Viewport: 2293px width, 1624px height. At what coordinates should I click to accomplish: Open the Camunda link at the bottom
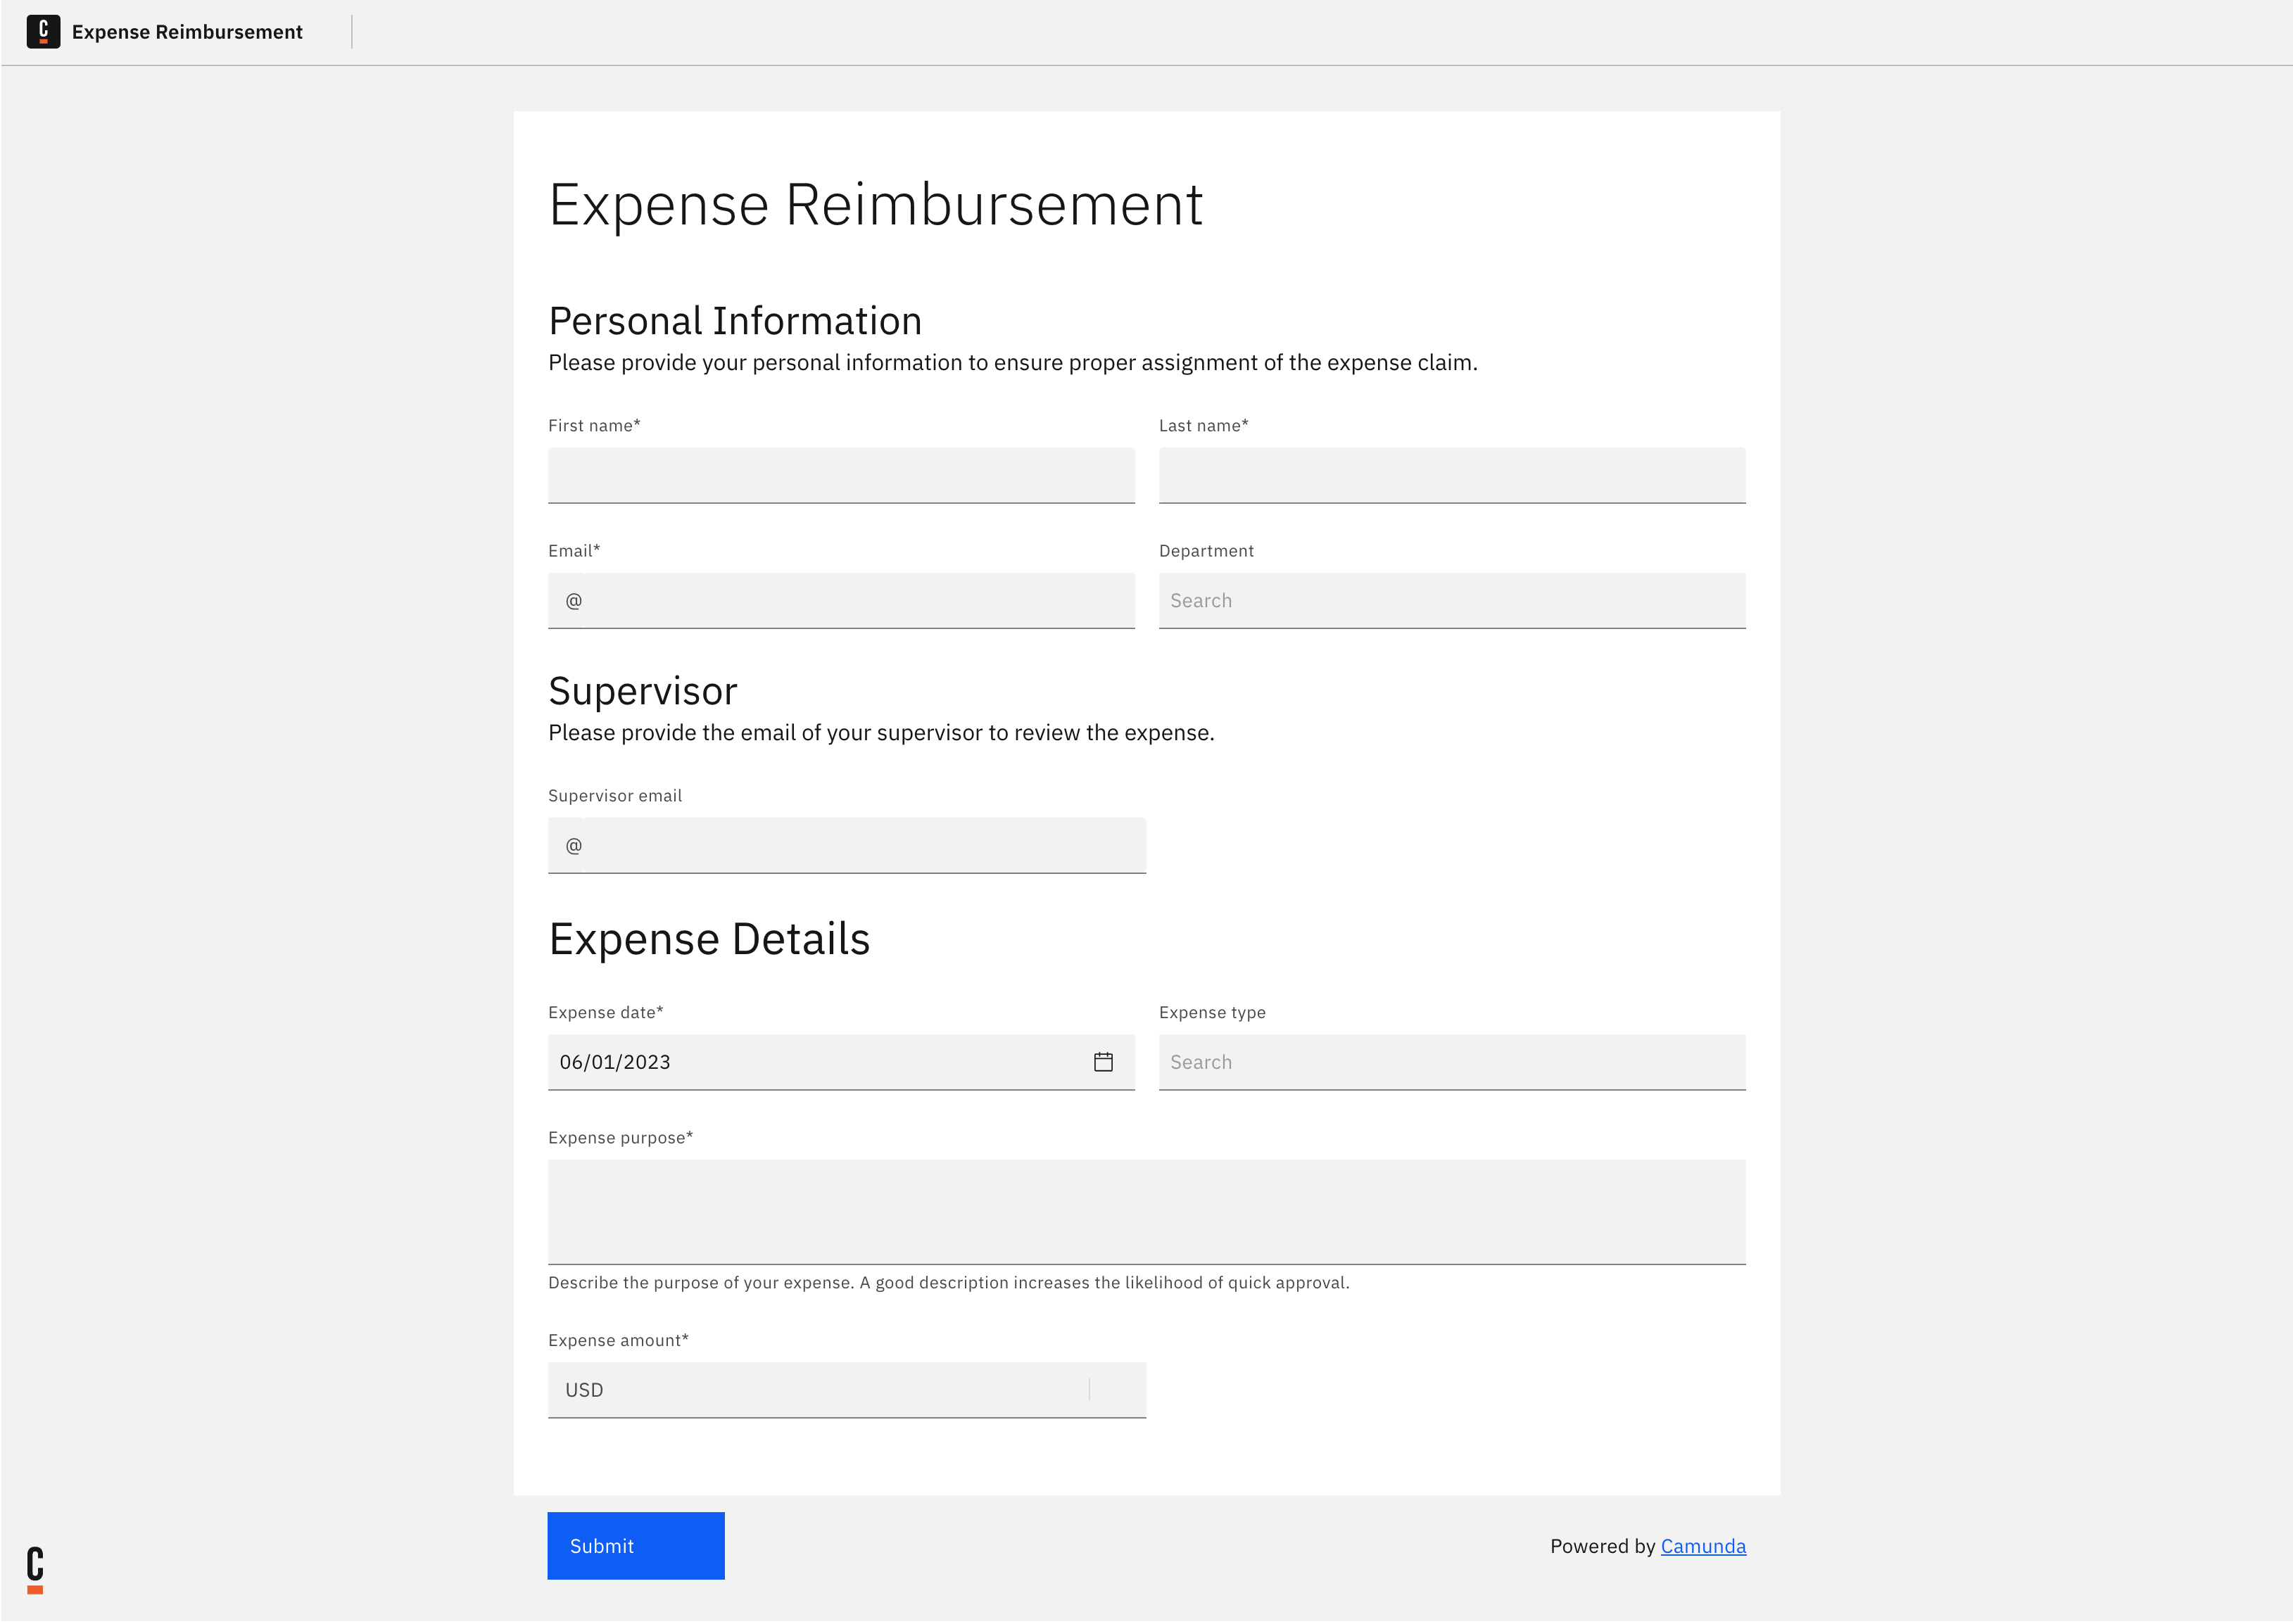[1703, 1546]
